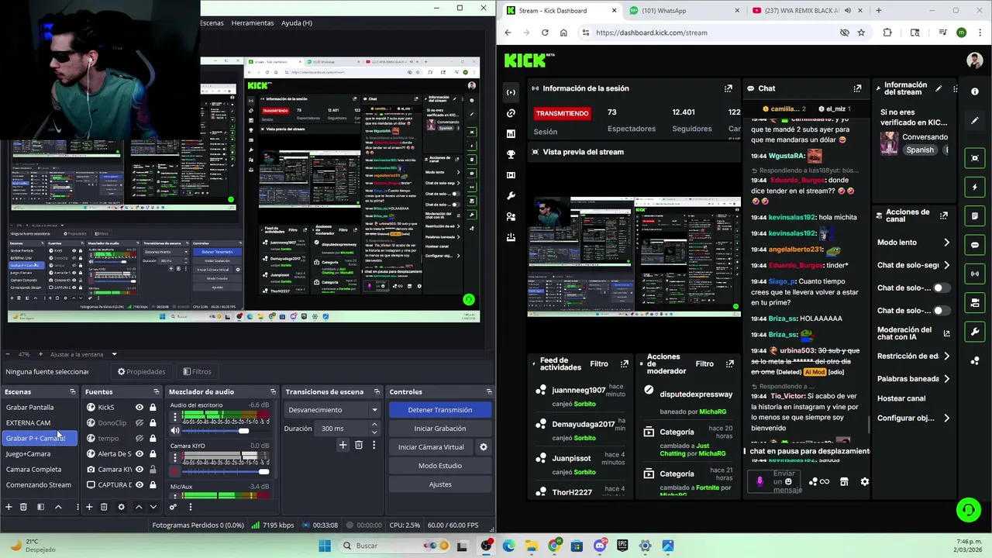Open the virtual camera settings gear
The width and height of the screenshot is (992, 558).
483,447
